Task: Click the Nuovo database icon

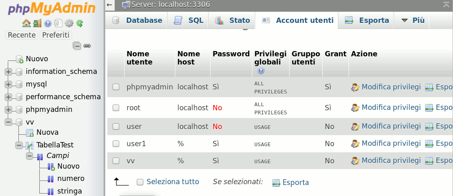Action: pyautogui.click(x=19, y=59)
